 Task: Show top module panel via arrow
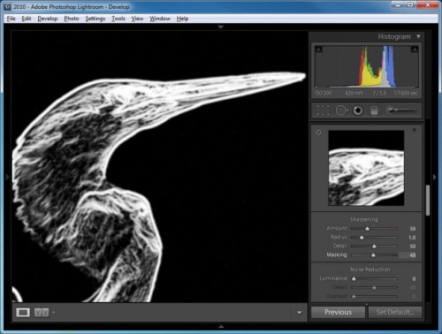click(221, 27)
